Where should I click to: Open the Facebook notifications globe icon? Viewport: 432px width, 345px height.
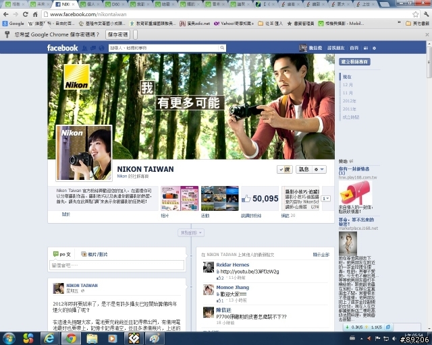[x=101, y=48]
